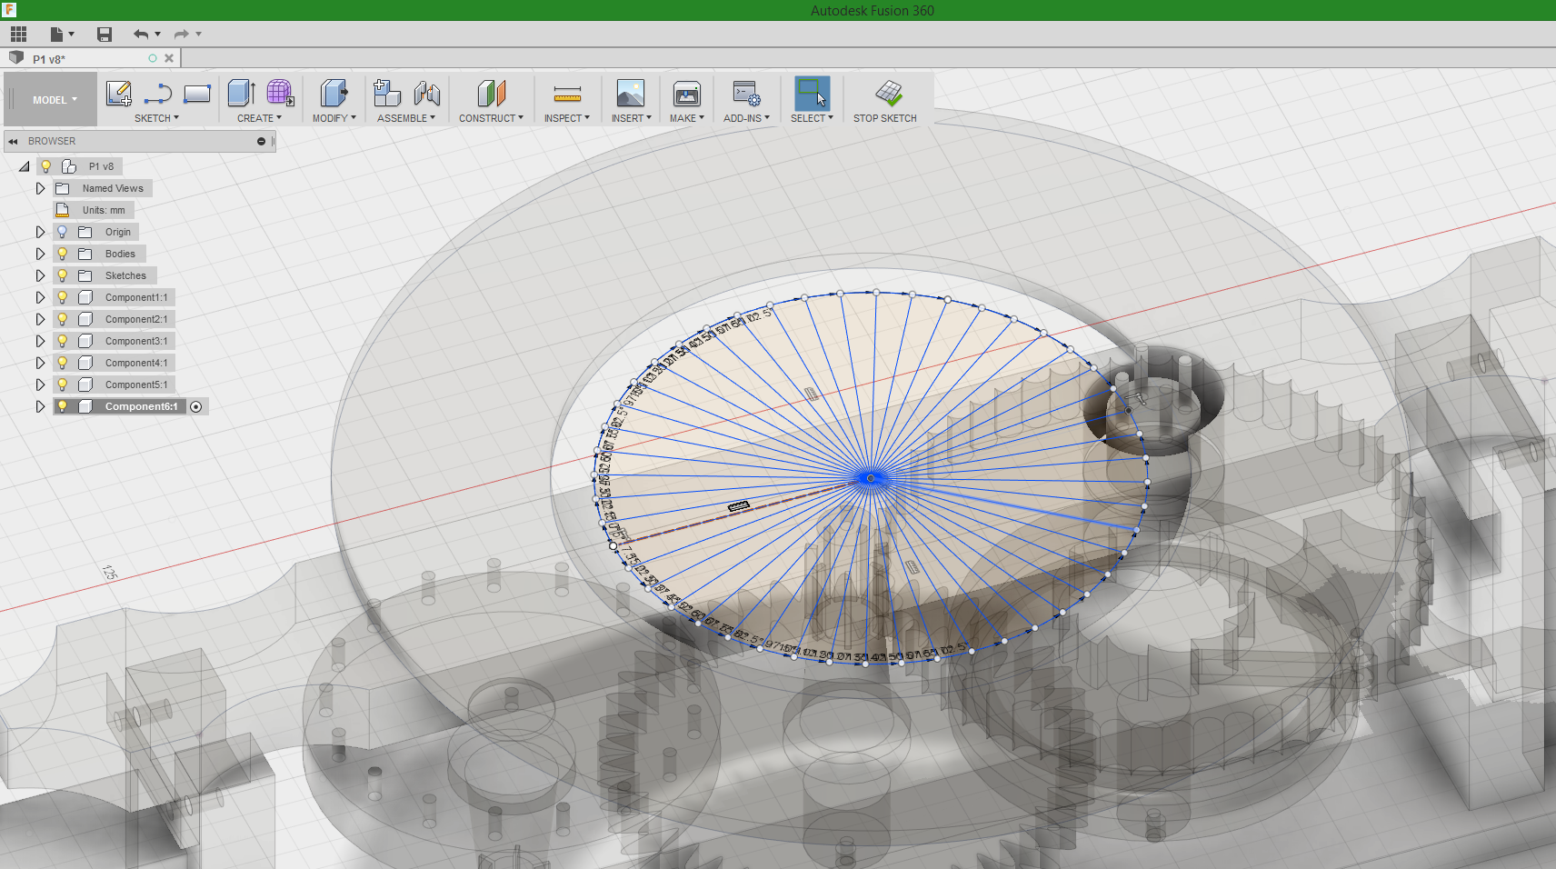The width and height of the screenshot is (1556, 869).
Task: Click the Redo arrow
Action: (x=182, y=35)
